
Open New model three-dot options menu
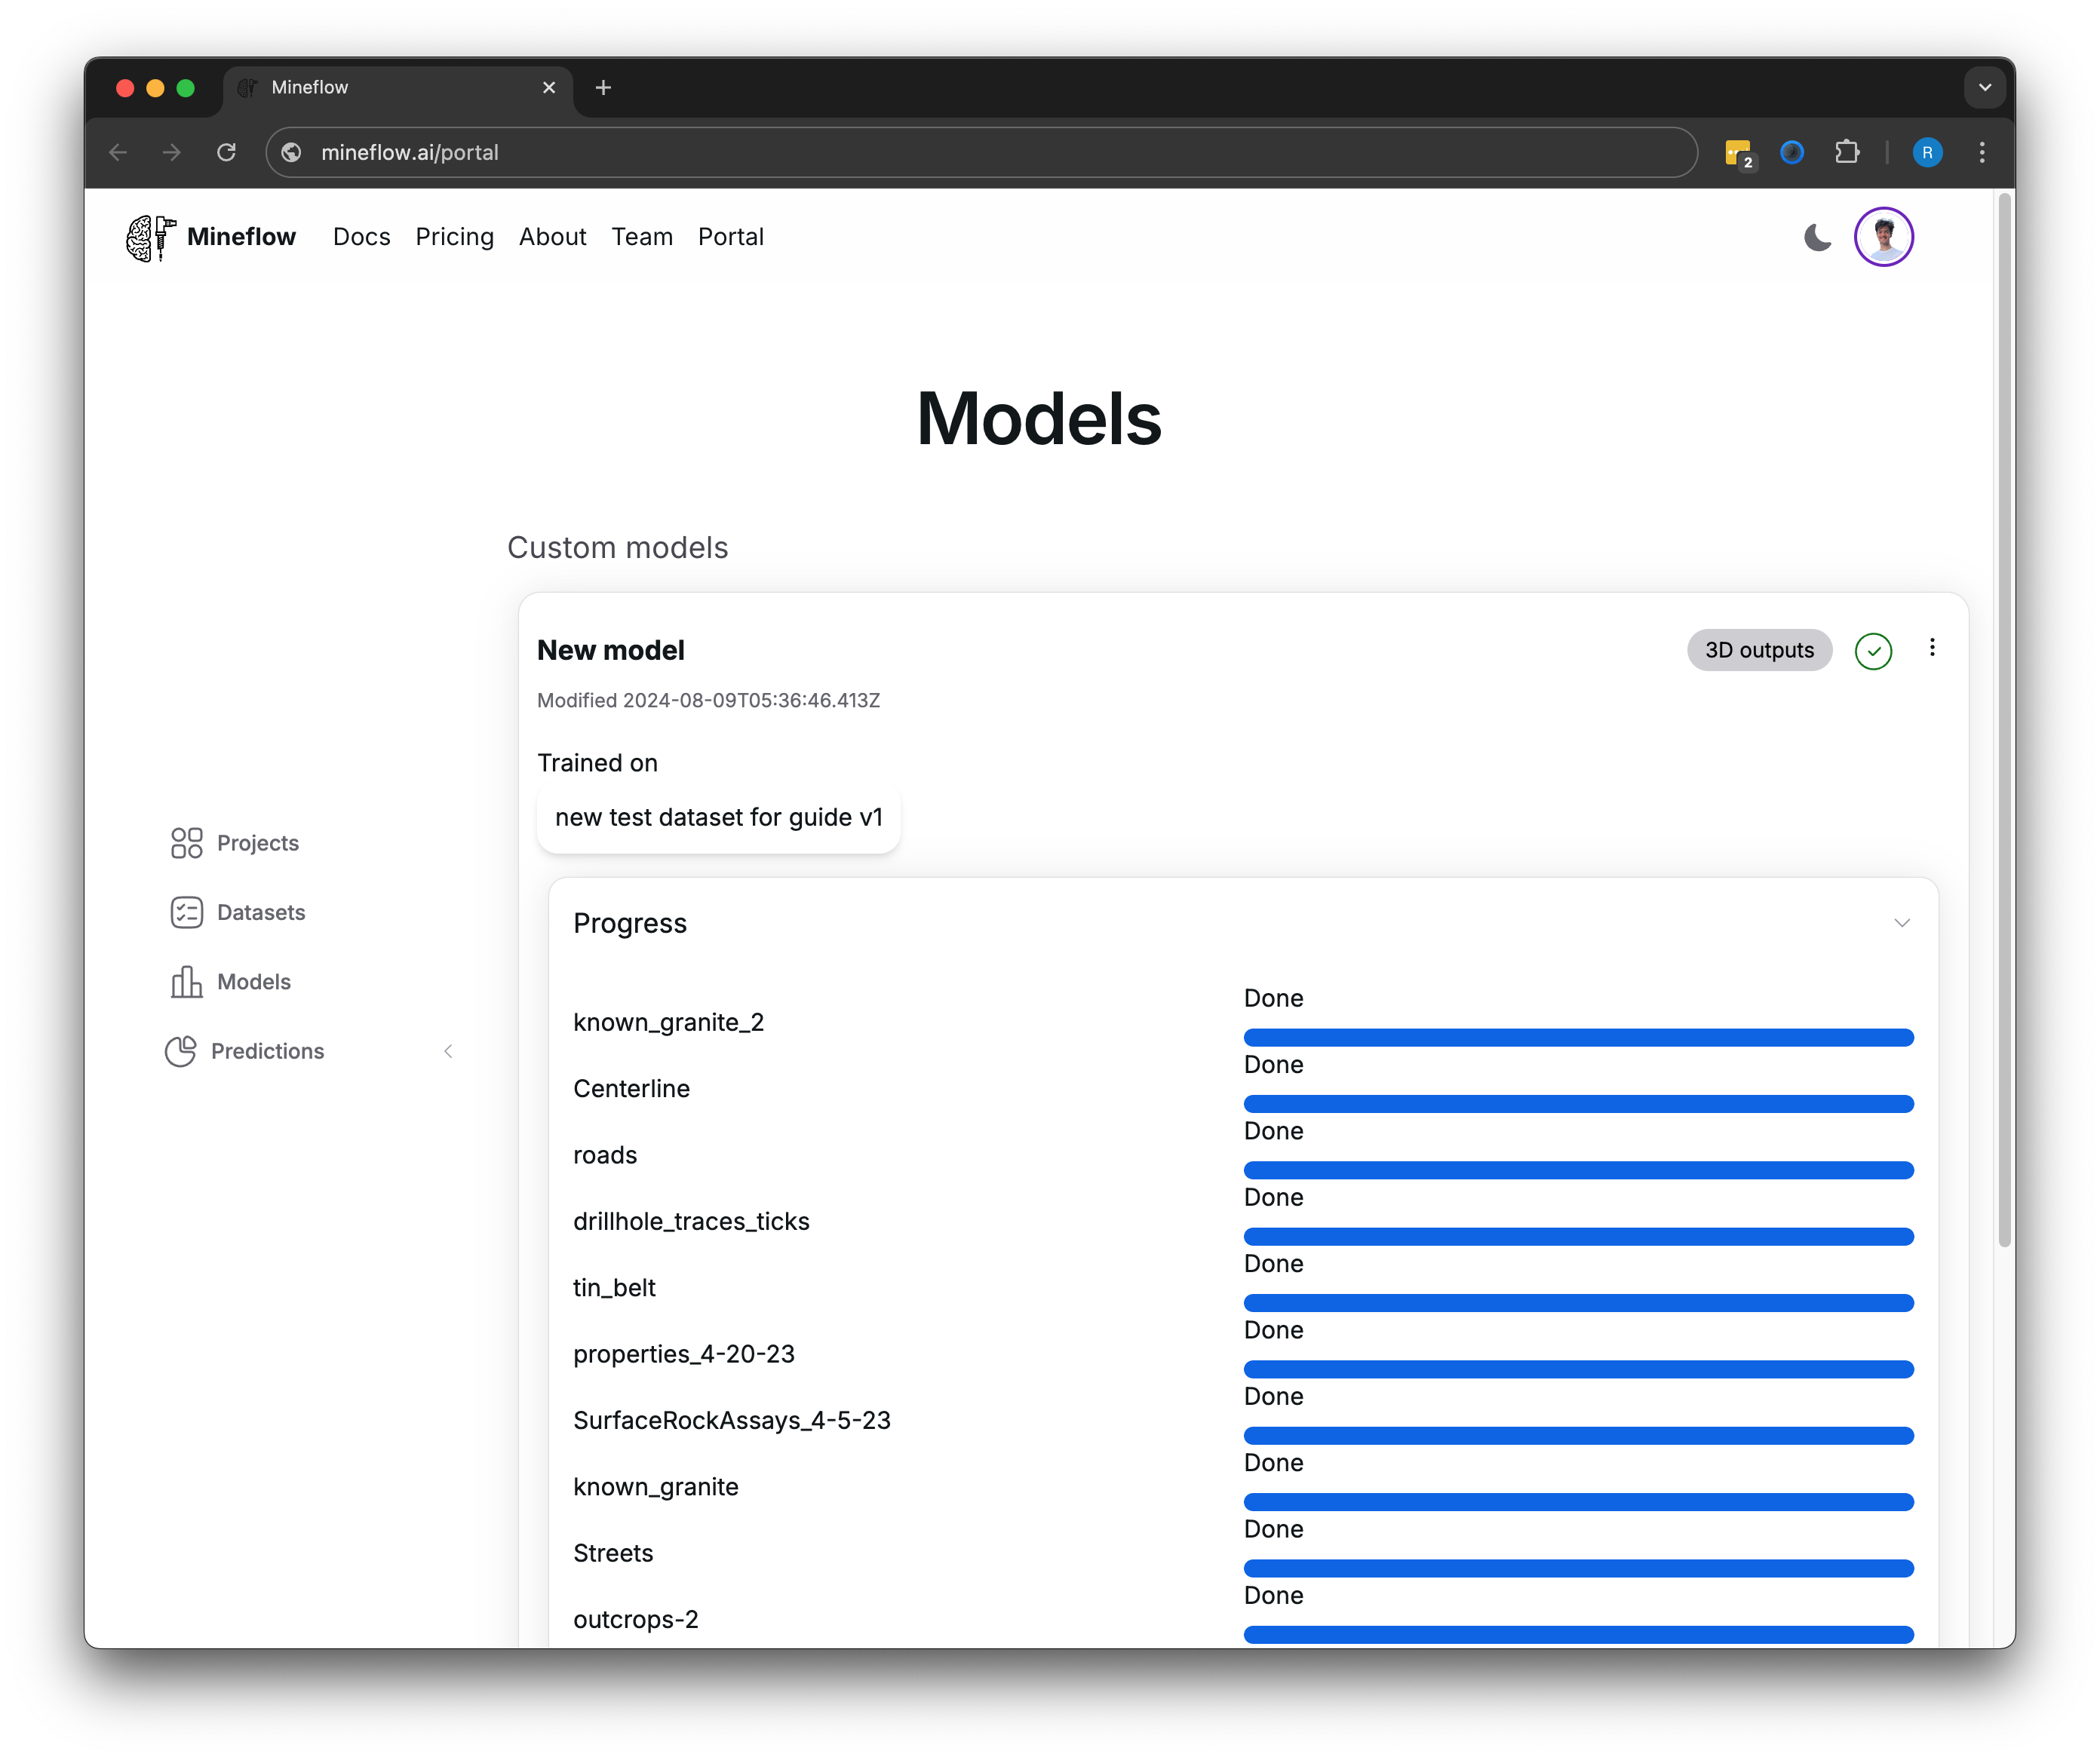(x=1931, y=648)
